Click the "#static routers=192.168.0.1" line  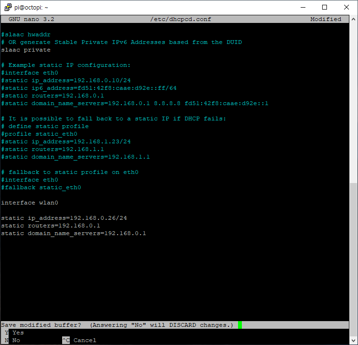53,96
